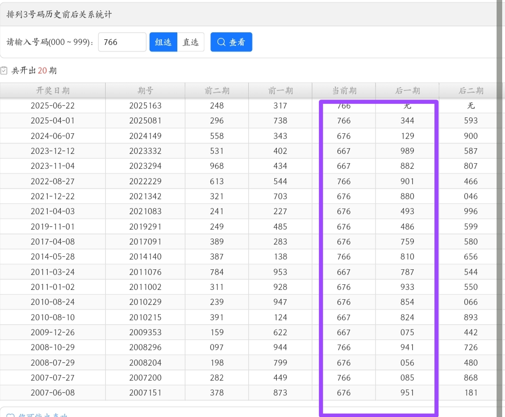Click the 后一期 value 787
Screen dimensions: 505x417
[x=407, y=272]
